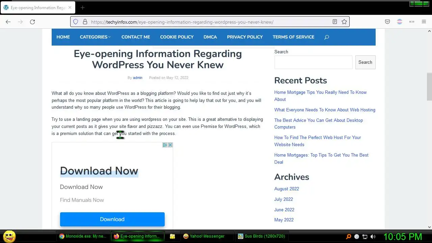Screen dimensions: 432x243
Task: Bookmark this page with the star
Action: 344,22
